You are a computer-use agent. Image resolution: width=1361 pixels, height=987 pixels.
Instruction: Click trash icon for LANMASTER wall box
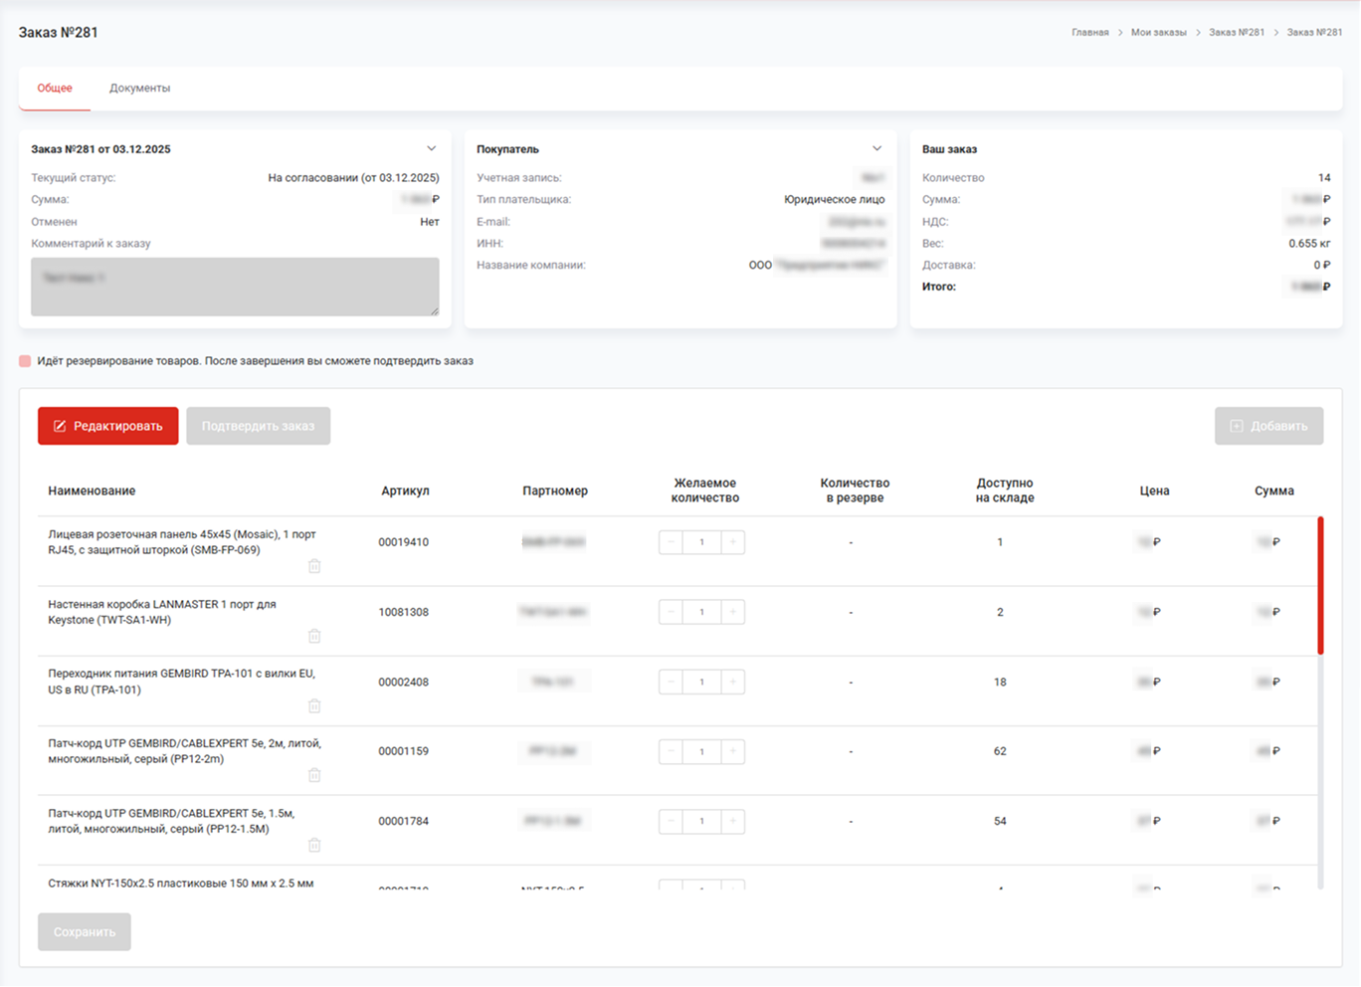click(x=314, y=636)
